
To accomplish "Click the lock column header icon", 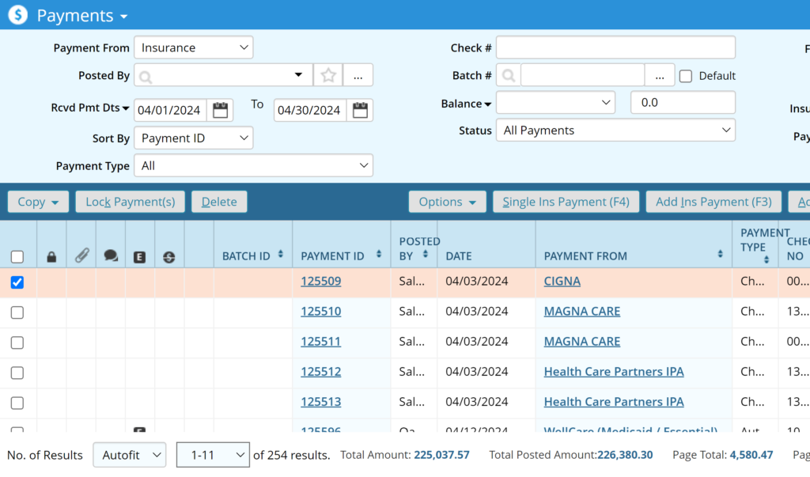I will click(51, 256).
